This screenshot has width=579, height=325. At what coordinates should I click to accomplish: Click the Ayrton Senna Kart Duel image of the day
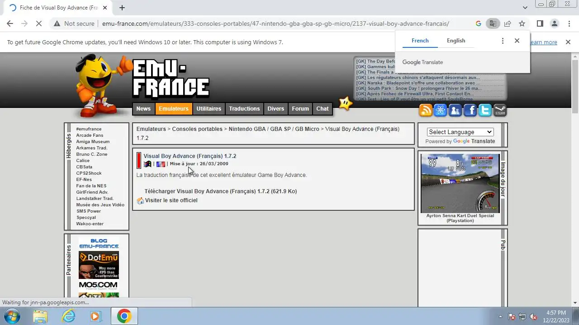pos(460,183)
